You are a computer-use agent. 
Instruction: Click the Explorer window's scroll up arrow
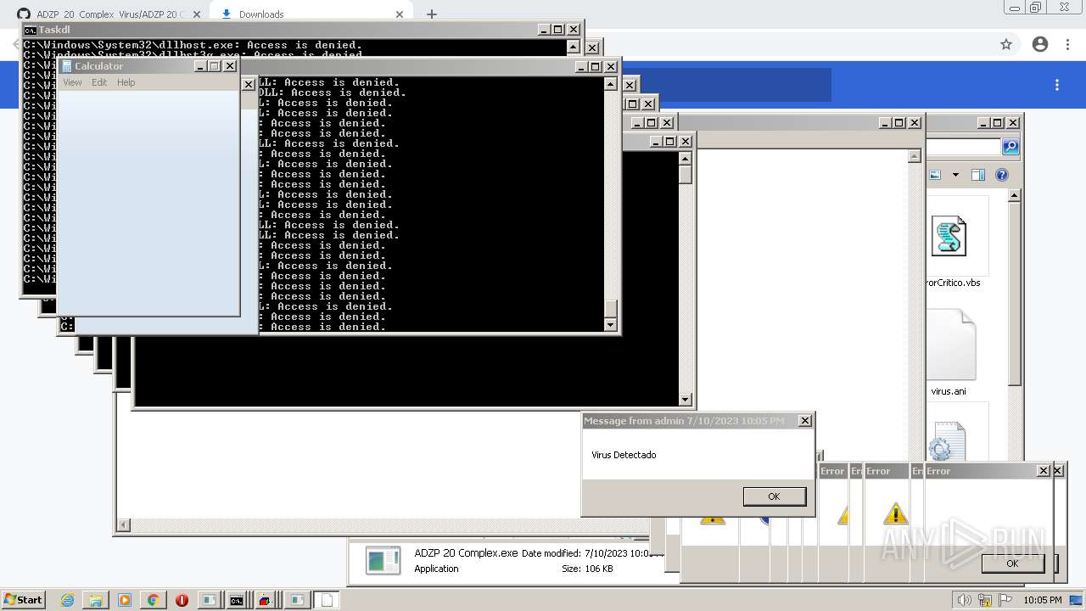point(1014,195)
